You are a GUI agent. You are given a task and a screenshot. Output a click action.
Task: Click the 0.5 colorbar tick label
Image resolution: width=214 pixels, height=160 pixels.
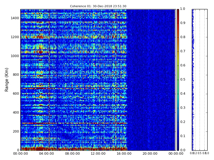pyautogui.click(x=183, y=79)
